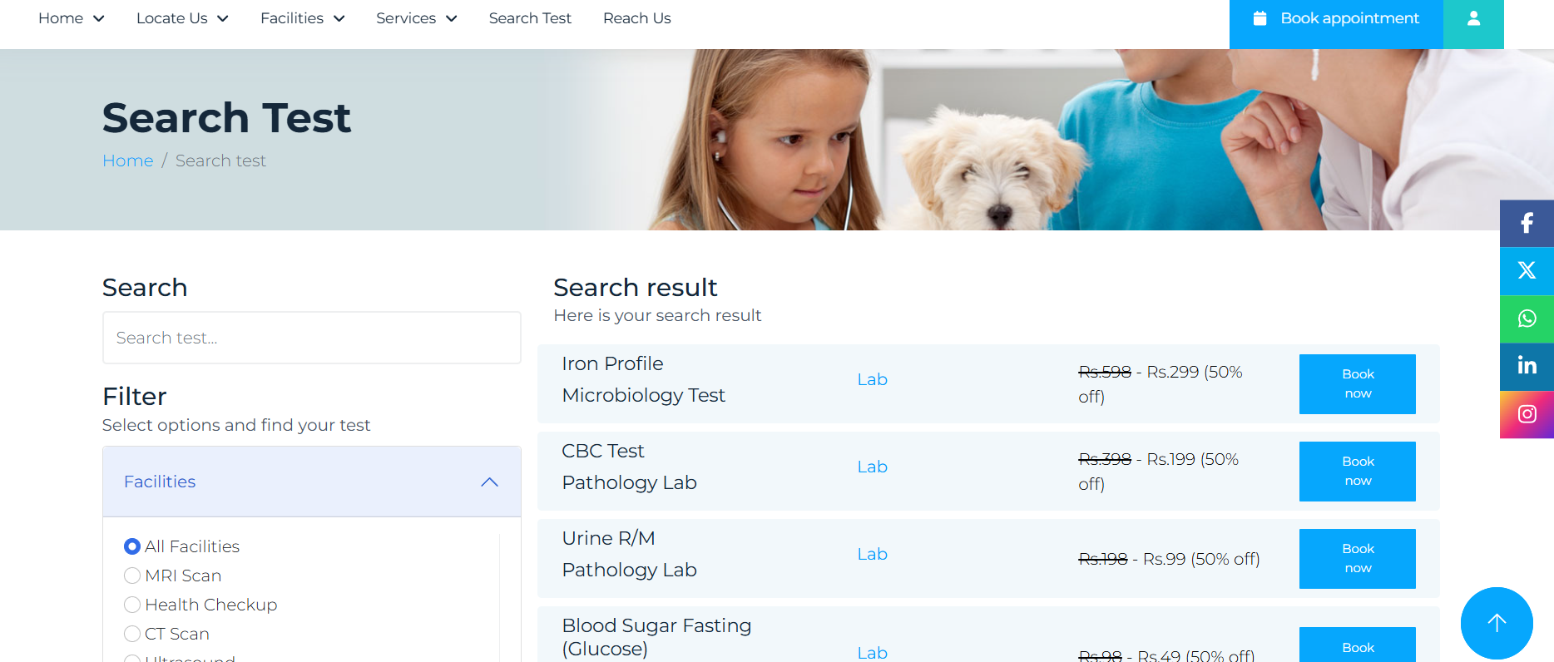Click the X (Twitter) social icon

pos(1527,270)
